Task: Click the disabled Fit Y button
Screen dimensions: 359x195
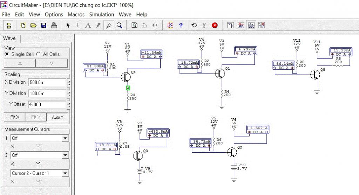Action: point(35,117)
